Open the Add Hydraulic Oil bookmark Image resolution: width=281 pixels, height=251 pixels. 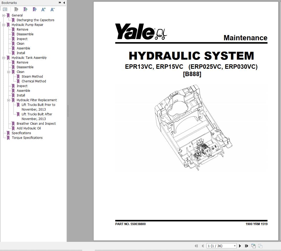(29, 128)
